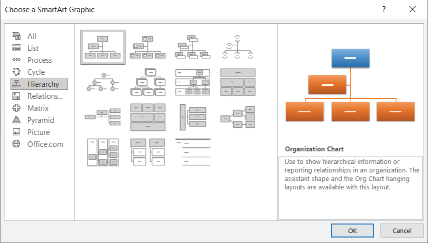This screenshot has width=428, height=243.
Task: Select the stacked boxes Hierarchy layout
Action: click(148, 82)
